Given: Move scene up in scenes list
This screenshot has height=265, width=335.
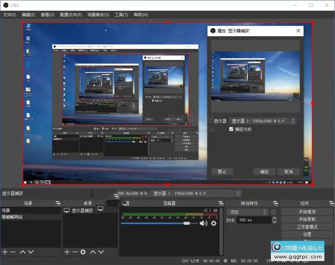Looking at the screenshot, I should 23,252.
